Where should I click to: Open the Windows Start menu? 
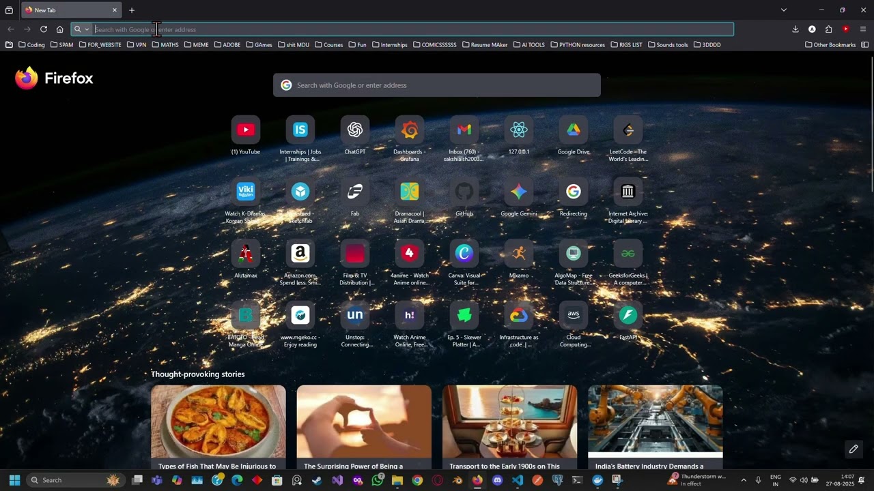14,480
